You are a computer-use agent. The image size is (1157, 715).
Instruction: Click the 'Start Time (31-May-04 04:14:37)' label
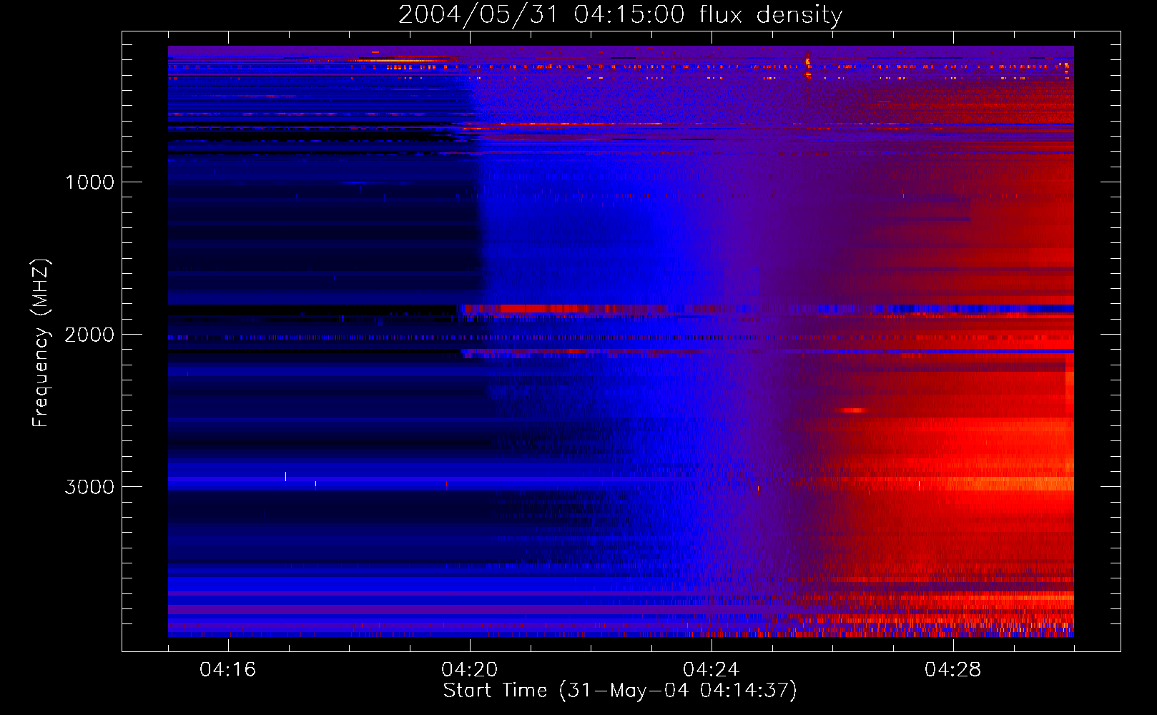tap(620, 691)
